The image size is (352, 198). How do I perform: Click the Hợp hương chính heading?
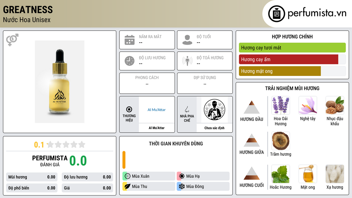point(292,36)
